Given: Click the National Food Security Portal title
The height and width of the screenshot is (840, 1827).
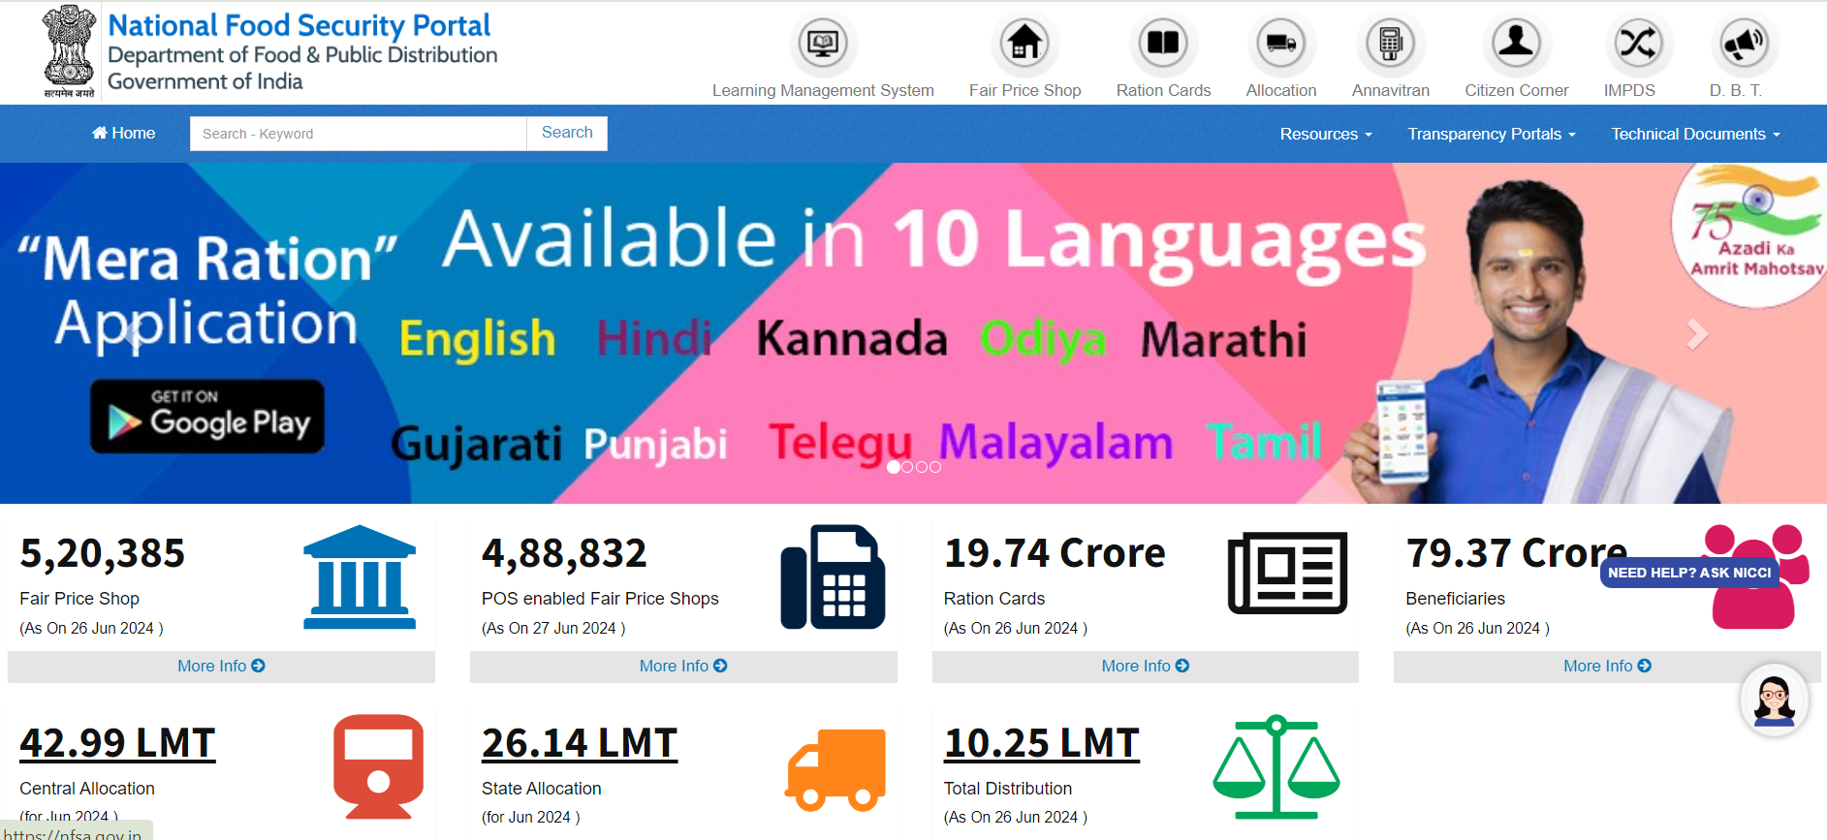Looking at the screenshot, I should (x=299, y=25).
